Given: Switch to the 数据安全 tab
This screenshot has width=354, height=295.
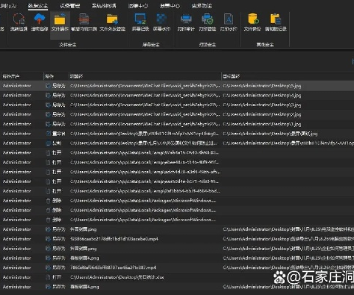Looking at the screenshot, I should coord(38,6).
